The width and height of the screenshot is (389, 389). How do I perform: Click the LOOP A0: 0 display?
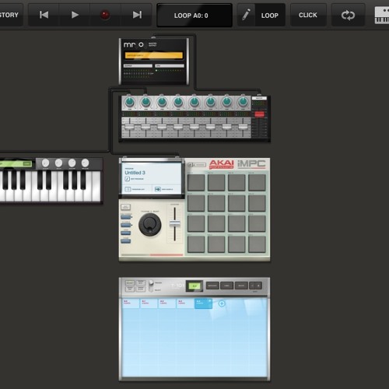194,16
